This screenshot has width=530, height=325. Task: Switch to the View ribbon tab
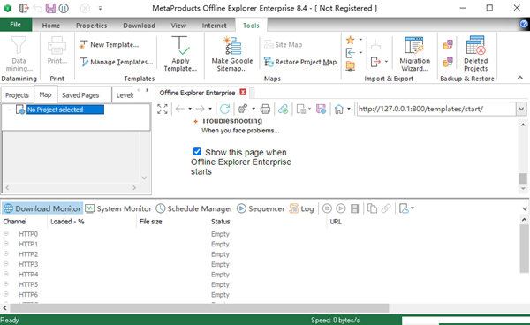[x=178, y=26]
